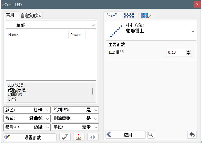Switch to the contour-line LED placement tab

(x=112, y=15)
